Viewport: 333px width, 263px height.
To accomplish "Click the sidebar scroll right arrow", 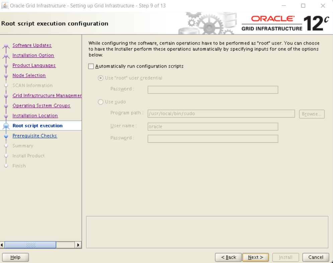I will pos(78,245).
